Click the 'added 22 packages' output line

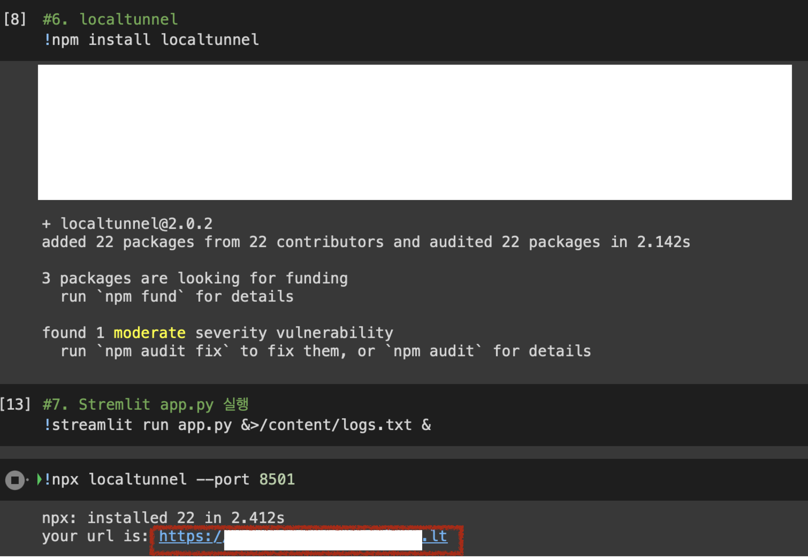click(366, 242)
